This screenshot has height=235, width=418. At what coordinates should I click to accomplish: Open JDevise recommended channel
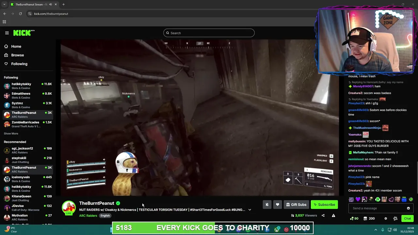[28, 208]
